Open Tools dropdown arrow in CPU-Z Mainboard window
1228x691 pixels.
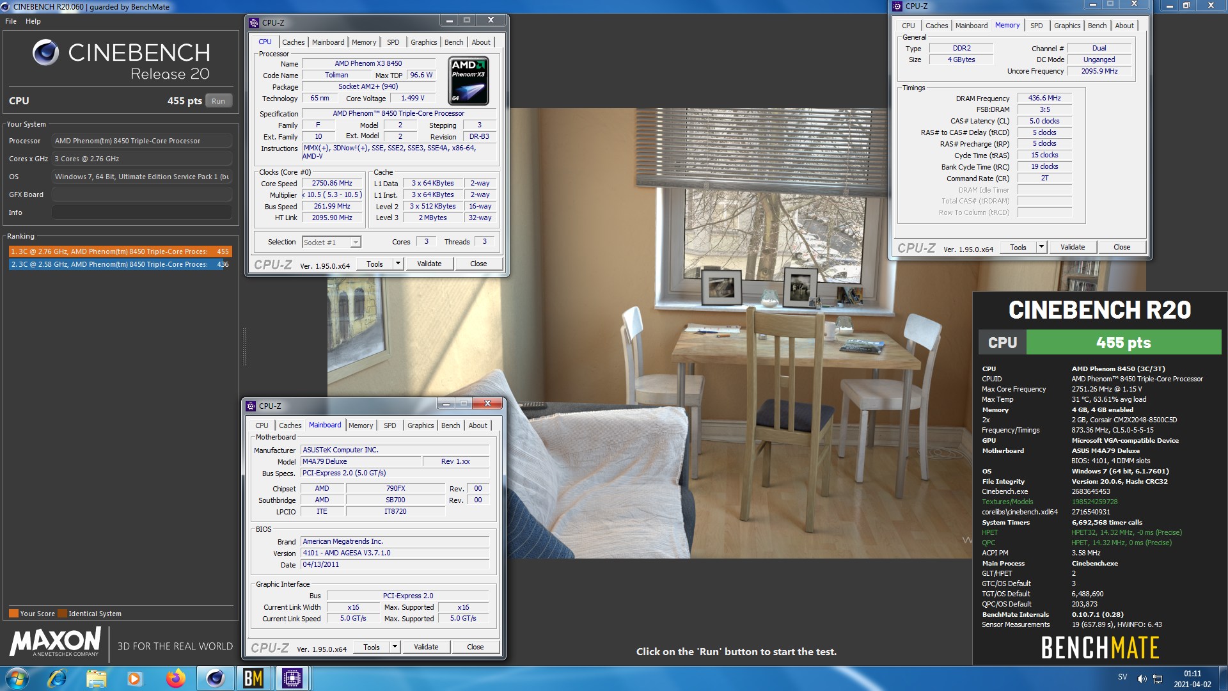point(395,647)
